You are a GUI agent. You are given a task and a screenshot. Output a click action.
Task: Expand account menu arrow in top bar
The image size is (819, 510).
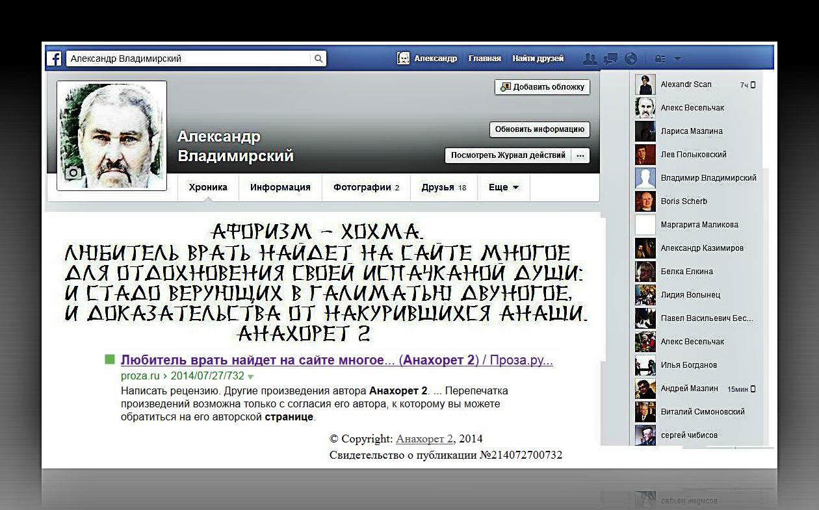coord(677,59)
